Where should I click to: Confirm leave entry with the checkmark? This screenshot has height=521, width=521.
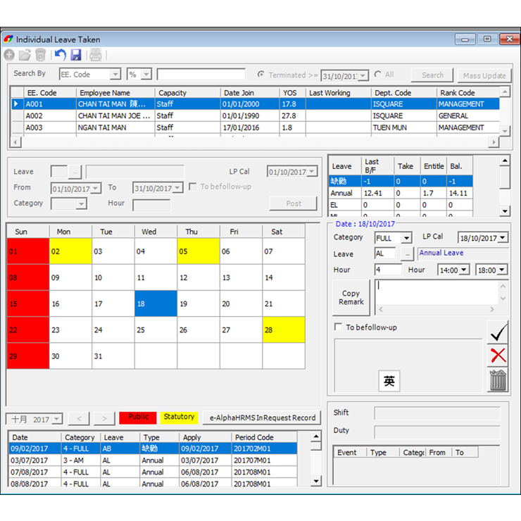click(498, 332)
